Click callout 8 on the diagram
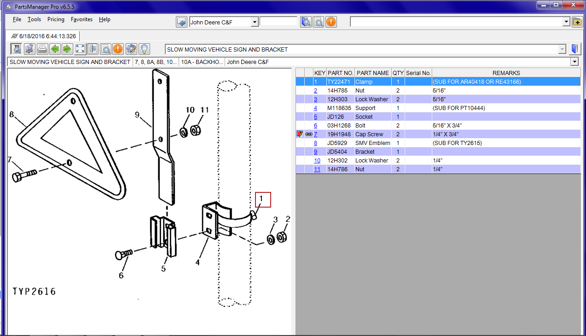This screenshot has height=336, width=586. [x=12, y=114]
